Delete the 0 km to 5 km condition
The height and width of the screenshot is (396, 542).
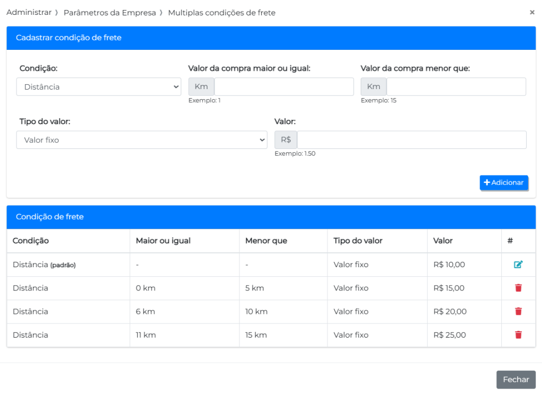pos(518,288)
